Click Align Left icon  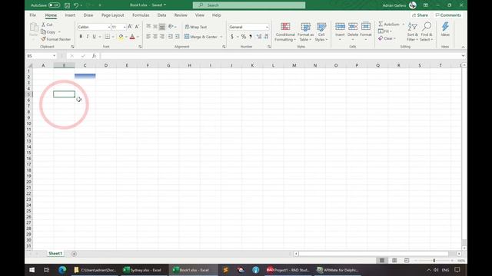click(x=148, y=37)
